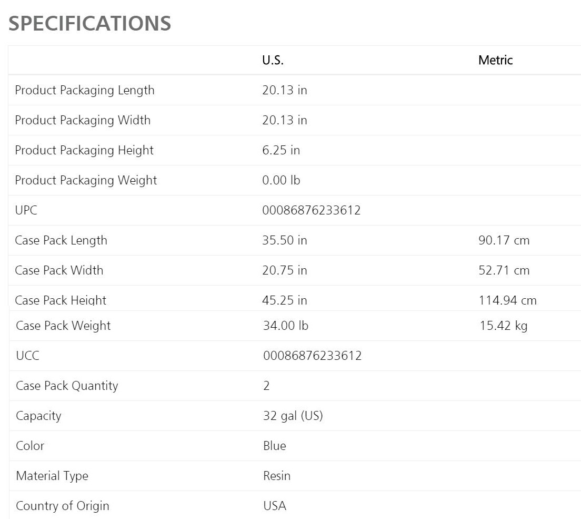Click the UCC number value

coord(313,356)
